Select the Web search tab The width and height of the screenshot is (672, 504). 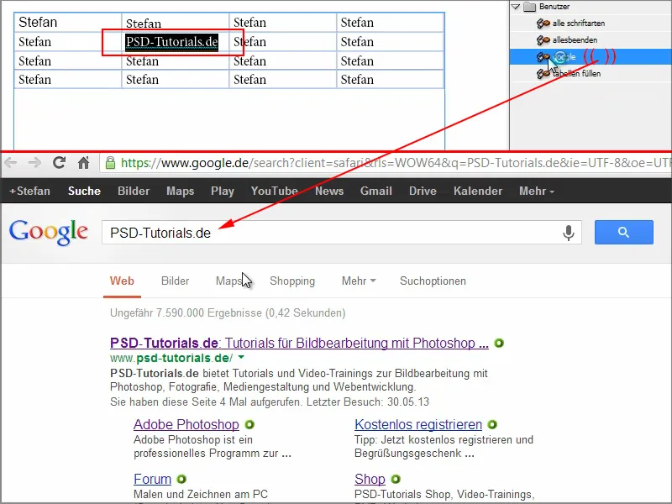(x=122, y=281)
